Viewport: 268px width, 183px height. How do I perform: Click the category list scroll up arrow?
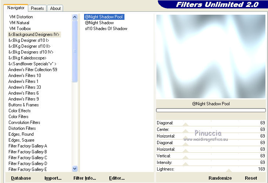point(75,17)
